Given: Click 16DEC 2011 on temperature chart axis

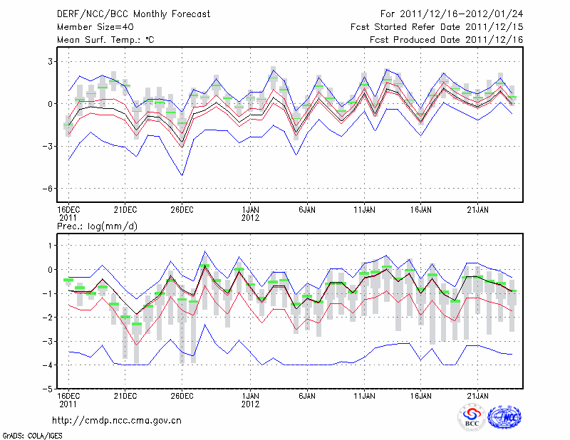Looking at the screenshot, I should pyautogui.click(x=68, y=213).
